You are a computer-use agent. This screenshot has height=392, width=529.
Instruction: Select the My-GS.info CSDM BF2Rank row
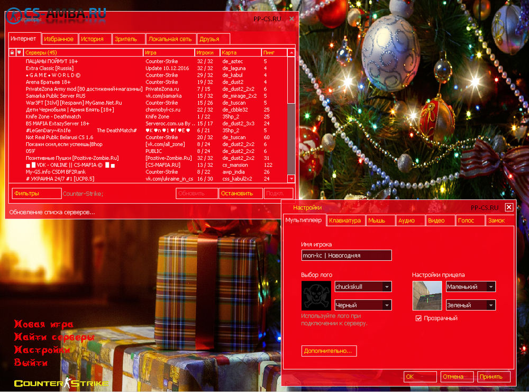[148, 172]
